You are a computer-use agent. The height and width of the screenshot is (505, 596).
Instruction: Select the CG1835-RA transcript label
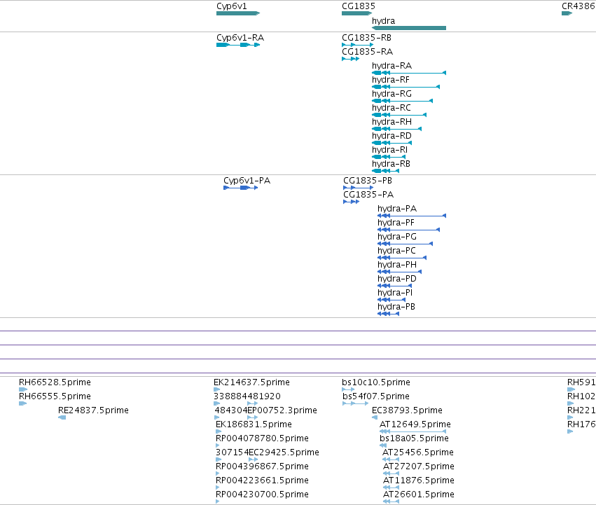click(367, 52)
